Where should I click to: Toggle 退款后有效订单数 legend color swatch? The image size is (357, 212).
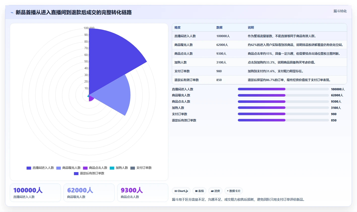click(76, 173)
